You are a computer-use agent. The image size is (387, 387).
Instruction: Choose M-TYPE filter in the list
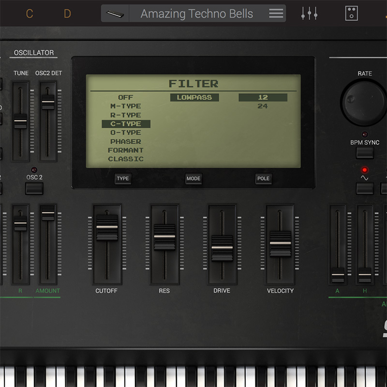126,106
